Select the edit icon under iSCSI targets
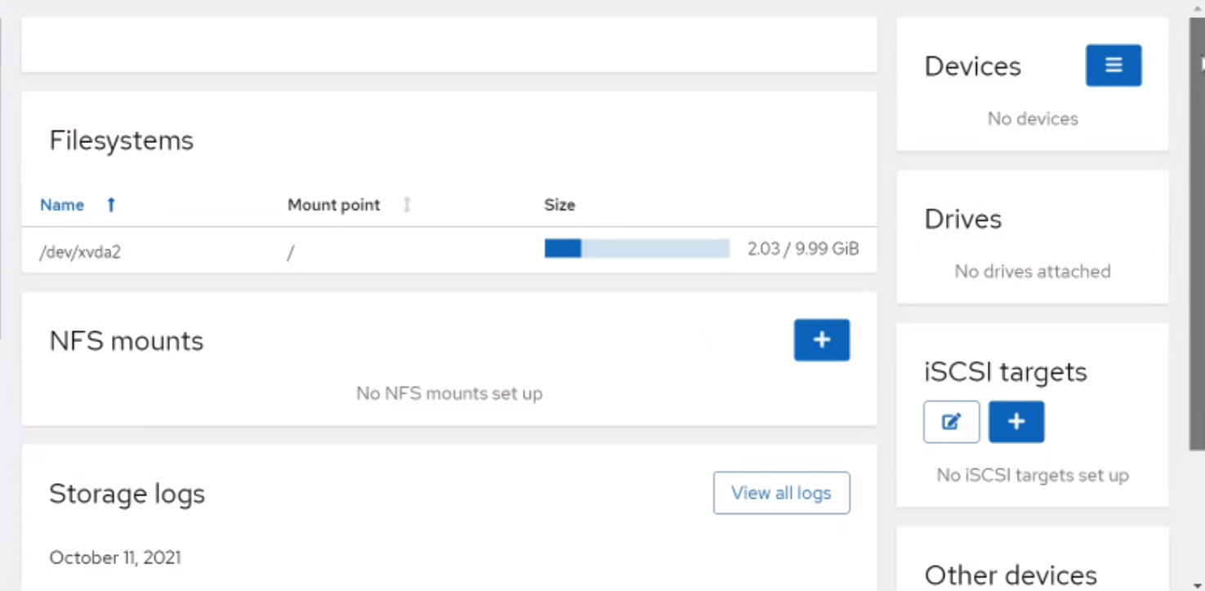Image resolution: width=1205 pixels, height=591 pixels. (950, 421)
